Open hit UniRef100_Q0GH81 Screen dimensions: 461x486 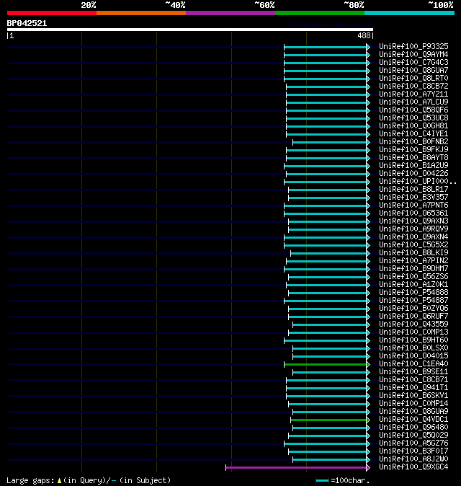[x=413, y=126]
